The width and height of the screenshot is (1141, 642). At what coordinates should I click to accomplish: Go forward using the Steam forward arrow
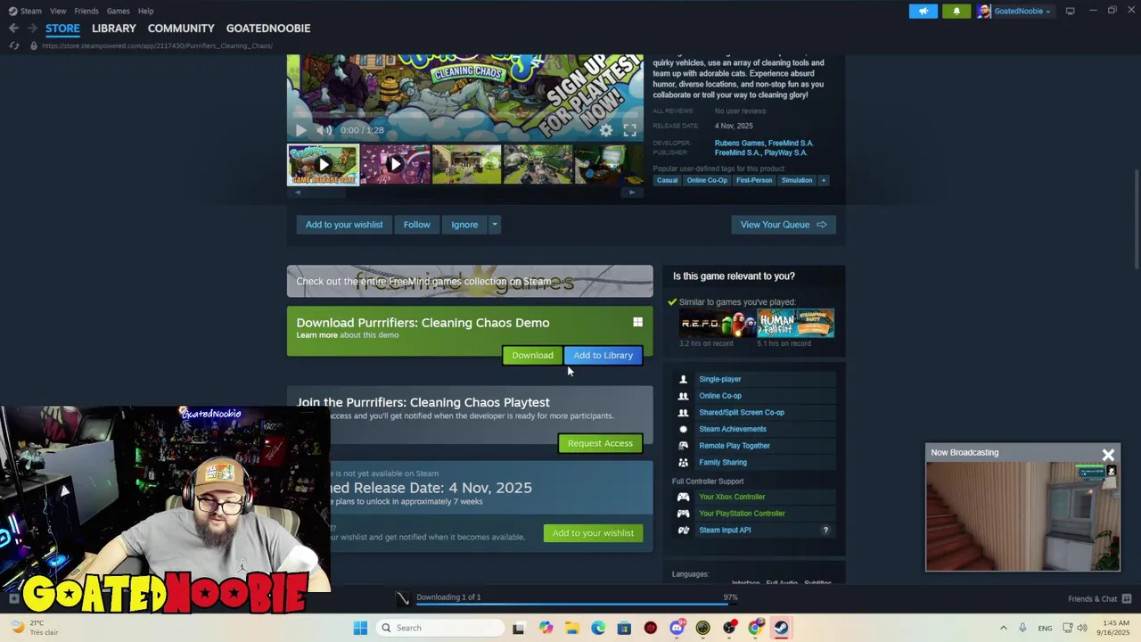[x=31, y=29]
